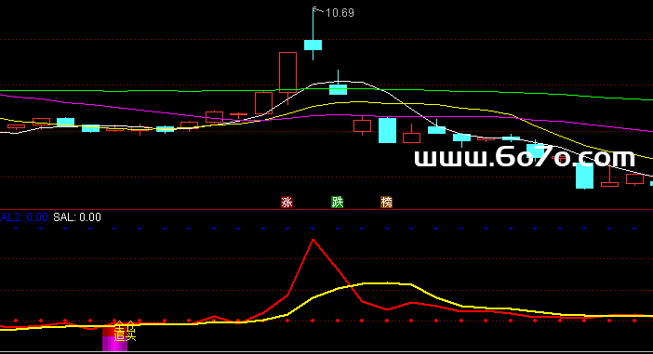Click the green 跌 icon

pos(337,203)
